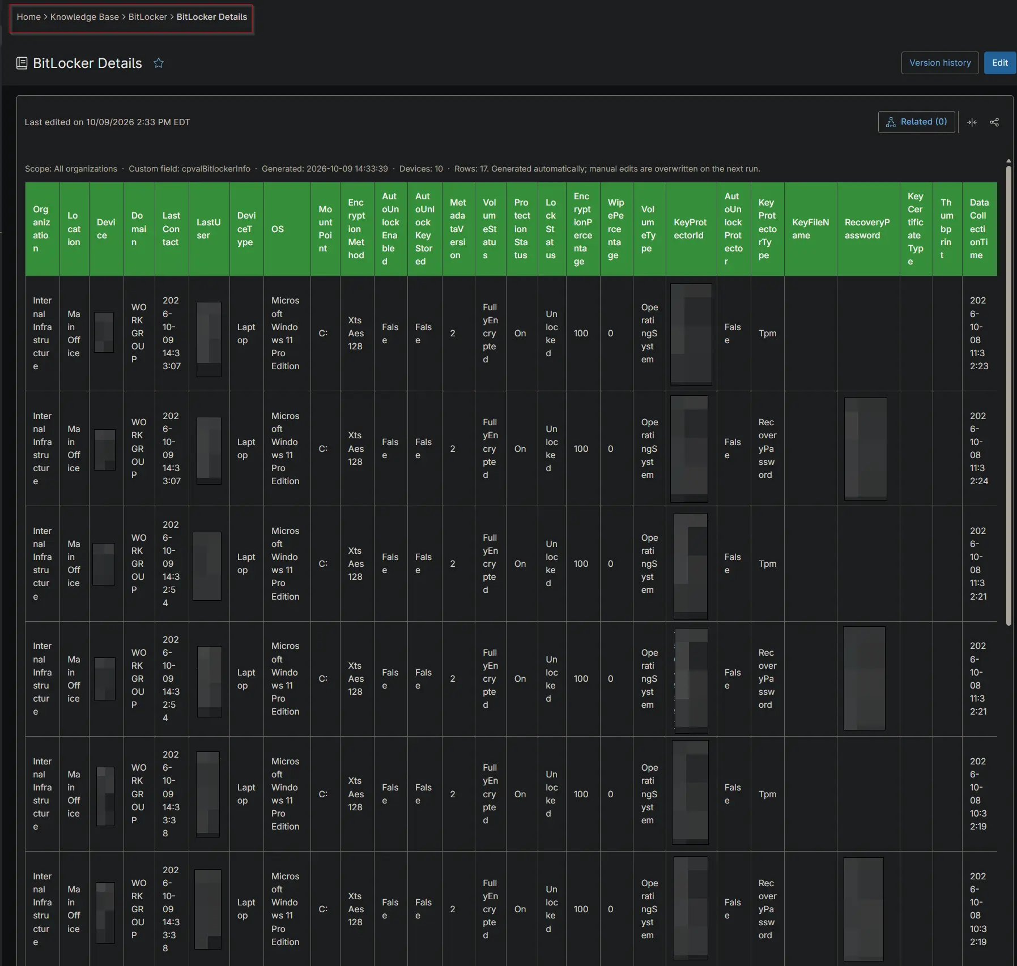Screen dimensions: 1017x966
Task: Click the Location column header
Action: (x=74, y=229)
